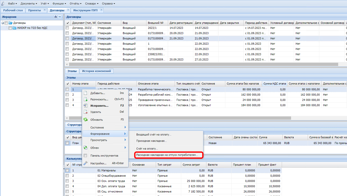Click the Удалить delete icon in context menu

click(85, 112)
